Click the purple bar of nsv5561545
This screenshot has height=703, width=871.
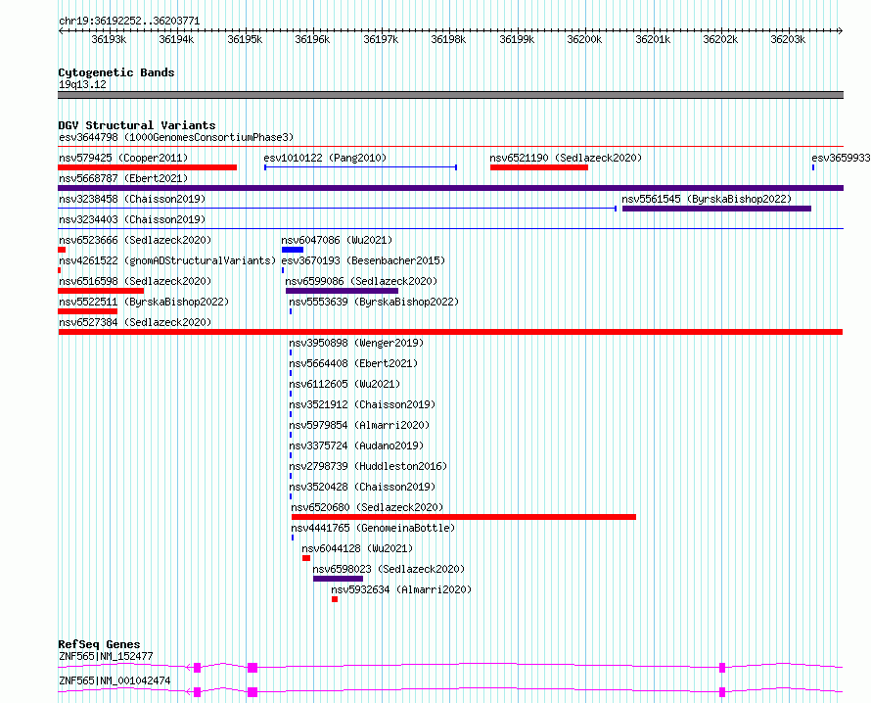pos(716,209)
